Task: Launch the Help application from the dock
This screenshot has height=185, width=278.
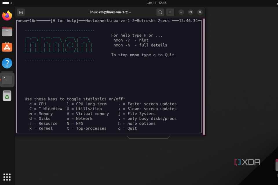Action: (7, 63)
